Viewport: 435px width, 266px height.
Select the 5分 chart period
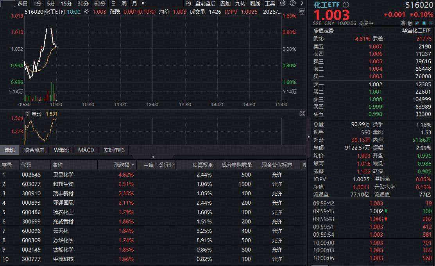coord(51,4)
